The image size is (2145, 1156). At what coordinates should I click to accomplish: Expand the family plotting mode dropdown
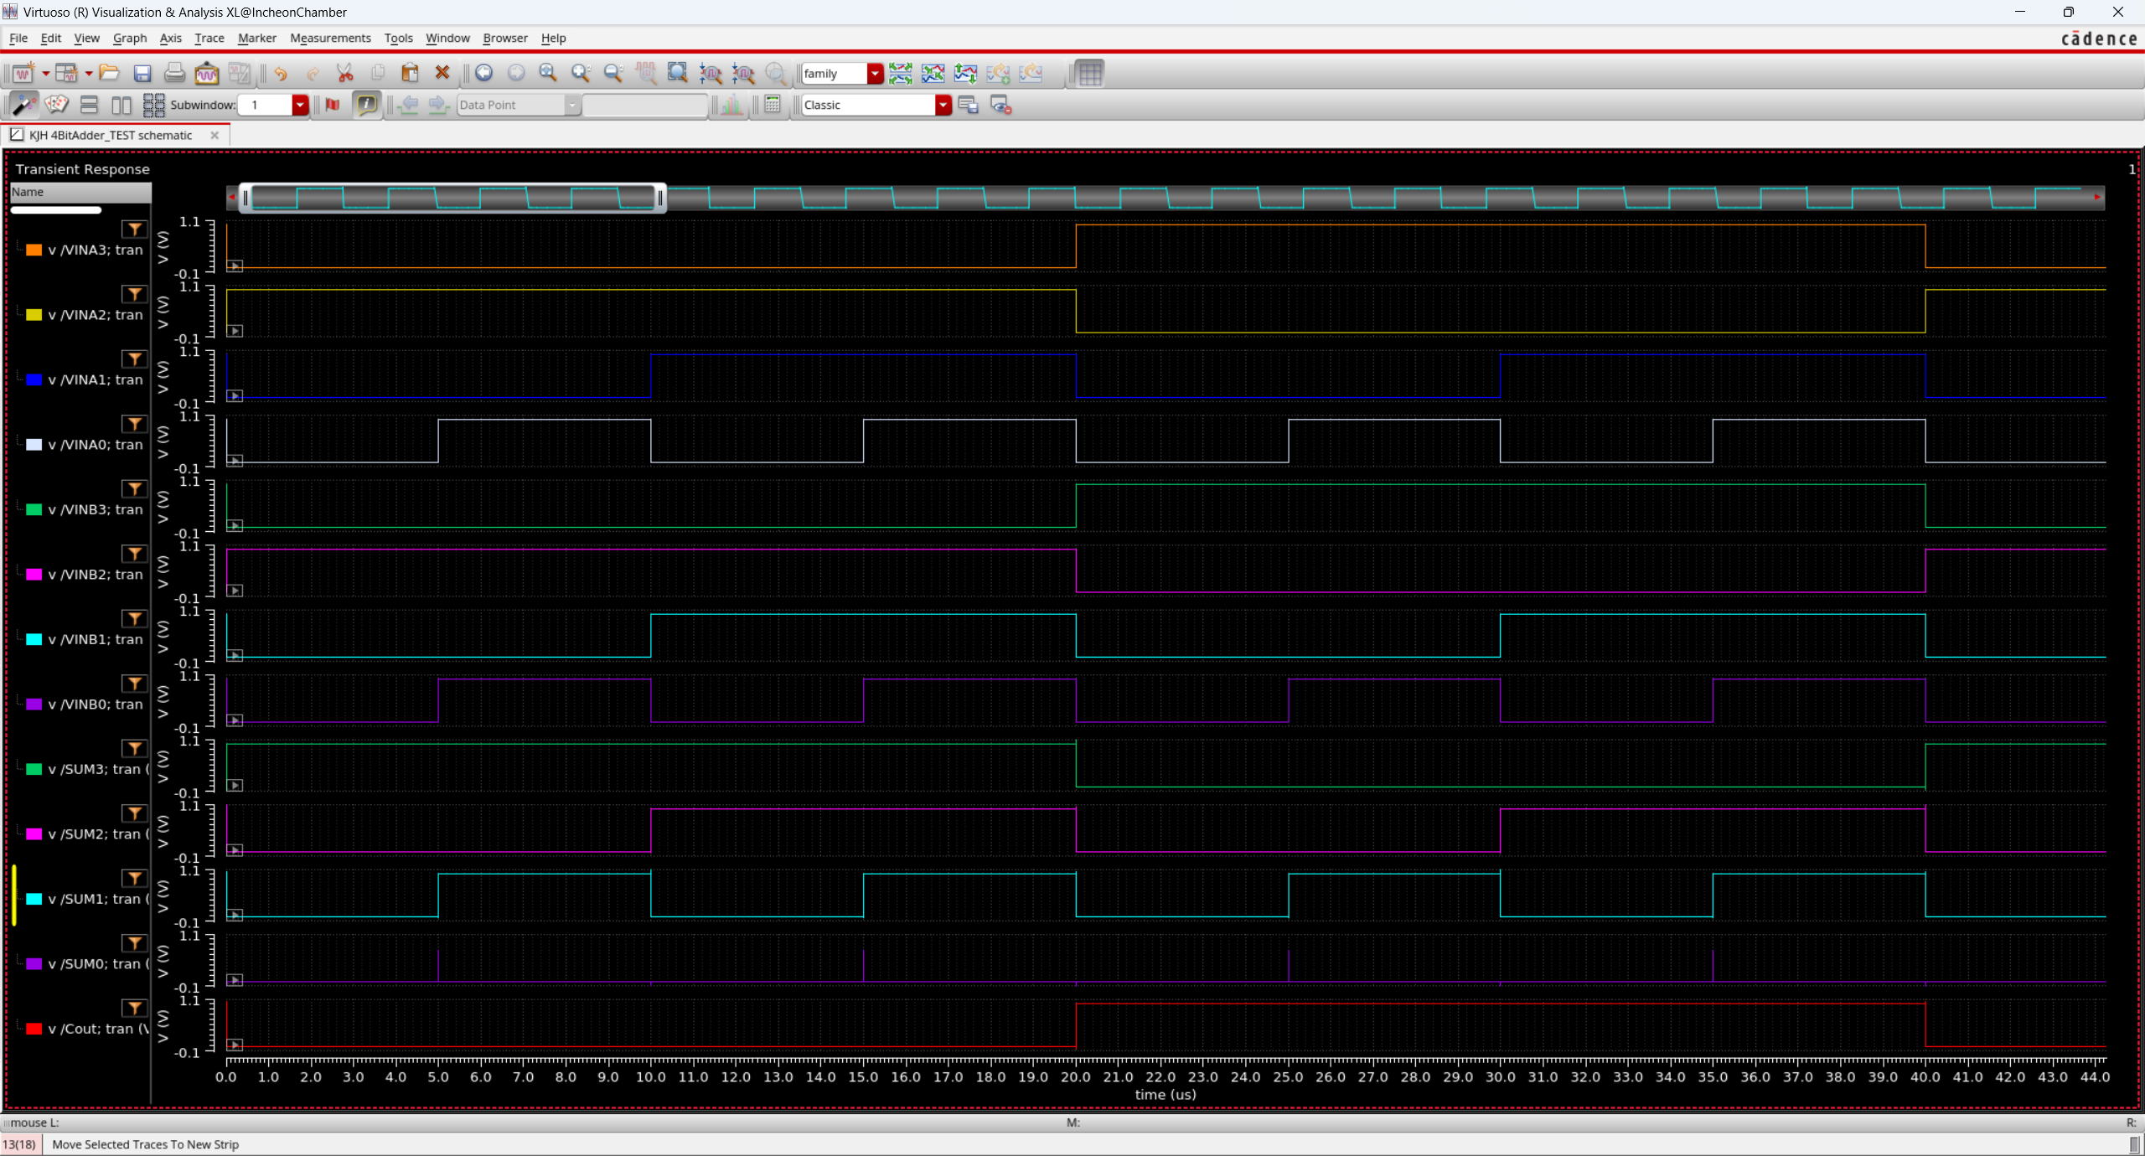(x=875, y=74)
